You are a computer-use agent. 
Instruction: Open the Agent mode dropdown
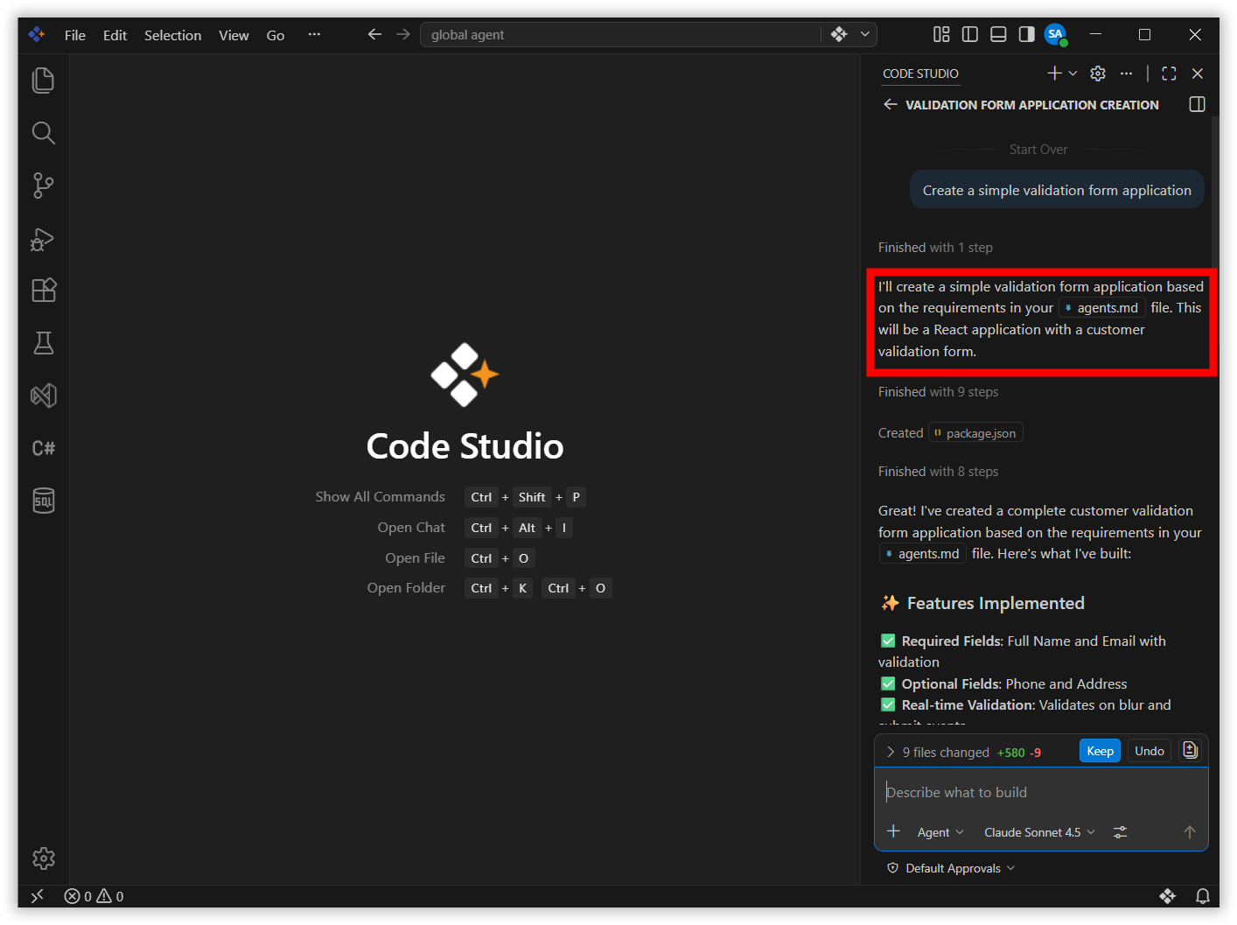click(940, 832)
